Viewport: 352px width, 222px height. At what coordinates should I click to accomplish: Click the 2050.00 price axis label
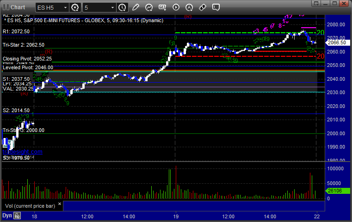[336, 65]
